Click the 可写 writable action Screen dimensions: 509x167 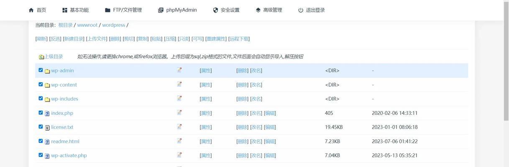197,39
